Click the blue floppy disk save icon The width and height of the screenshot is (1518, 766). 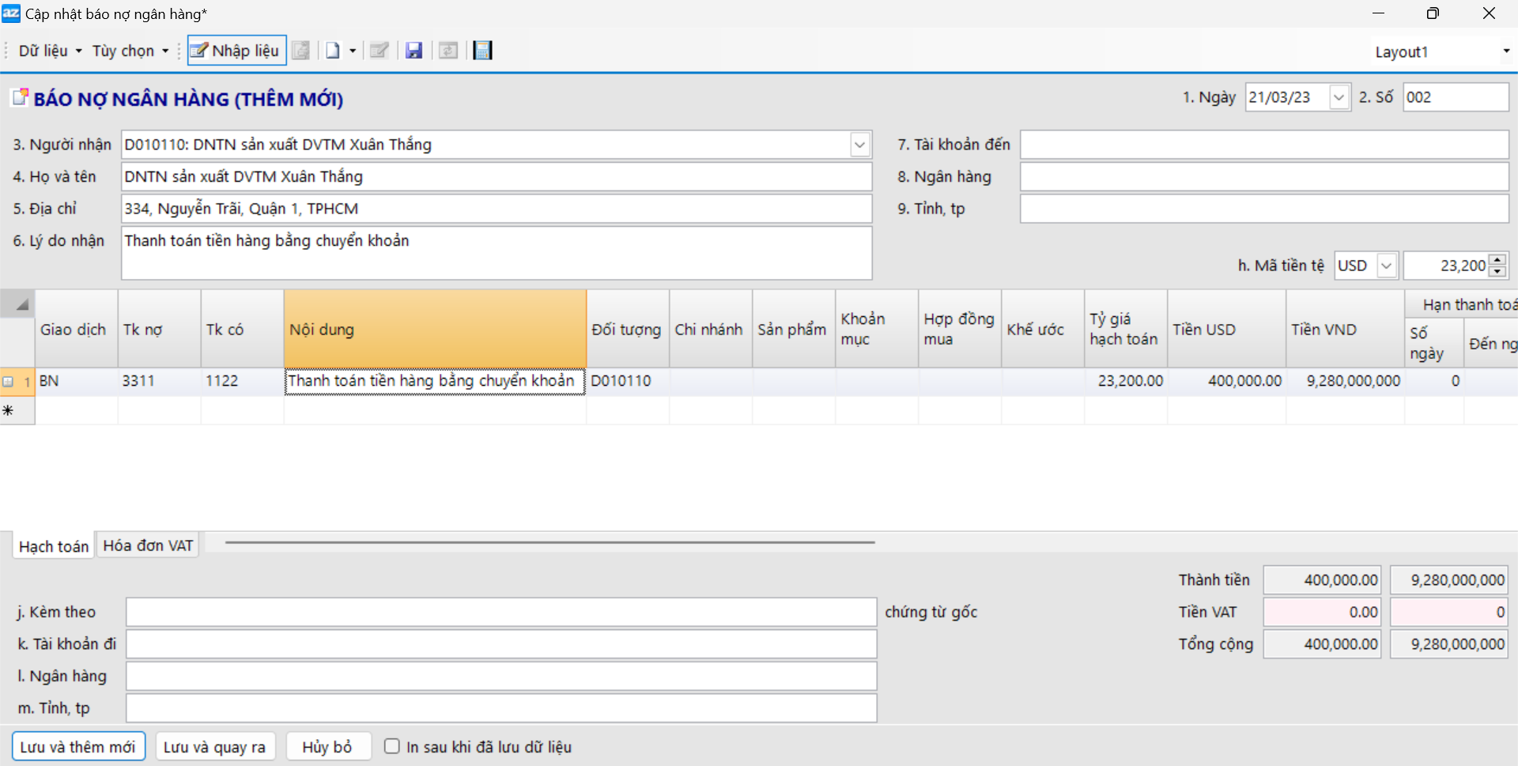[413, 51]
